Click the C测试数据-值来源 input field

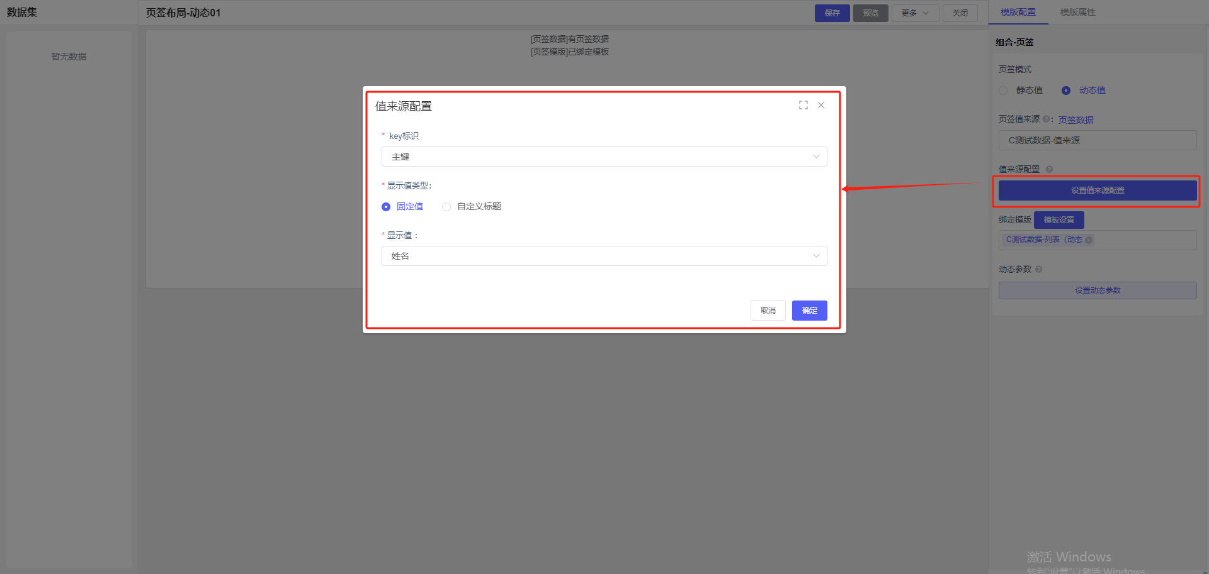pyautogui.click(x=1097, y=140)
